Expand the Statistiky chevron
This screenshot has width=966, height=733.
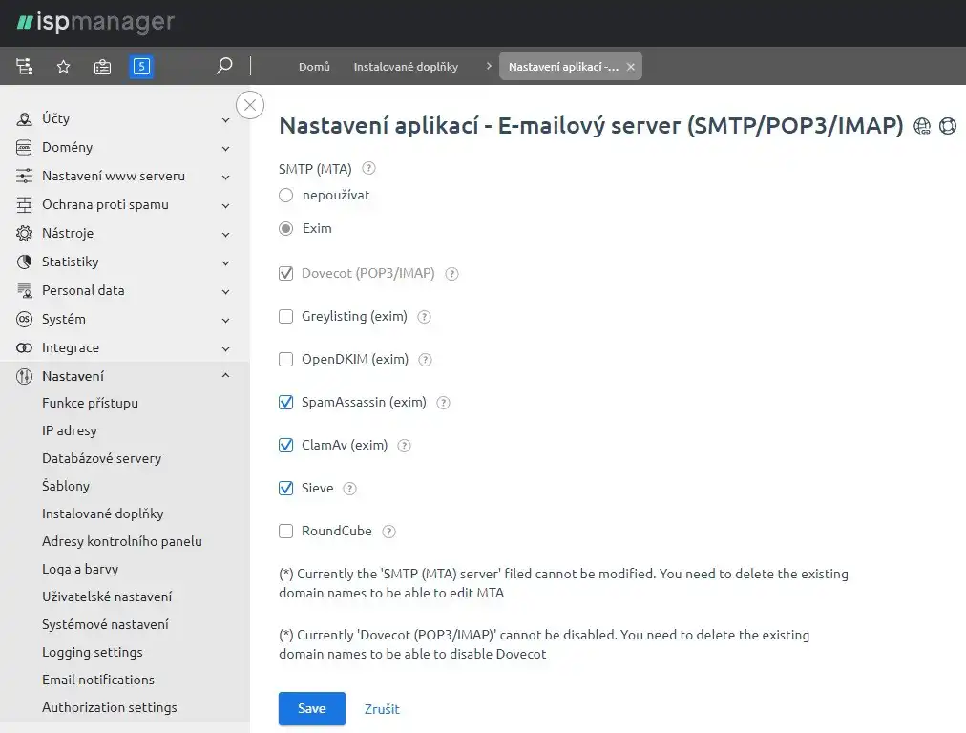(225, 263)
